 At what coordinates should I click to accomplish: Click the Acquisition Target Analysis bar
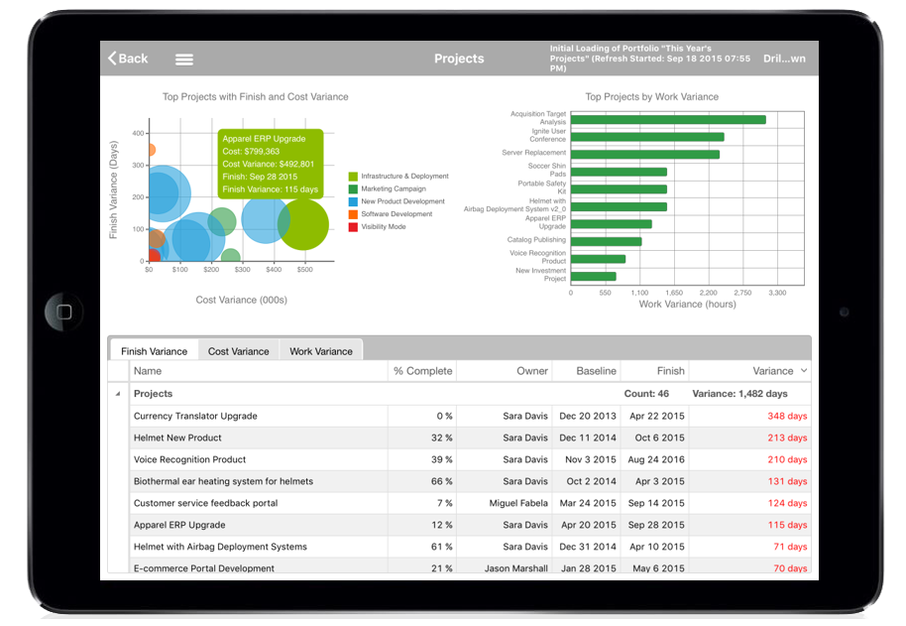pyautogui.click(x=667, y=120)
